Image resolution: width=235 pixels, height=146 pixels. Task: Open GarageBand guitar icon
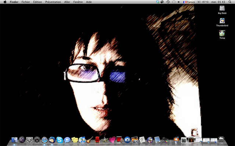(90, 140)
